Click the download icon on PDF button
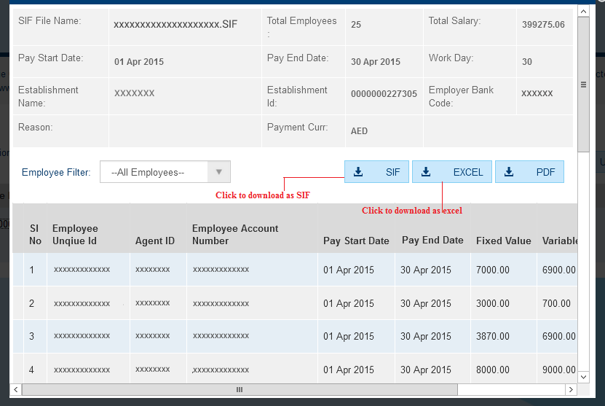This screenshot has height=406, width=605. pyautogui.click(x=509, y=172)
